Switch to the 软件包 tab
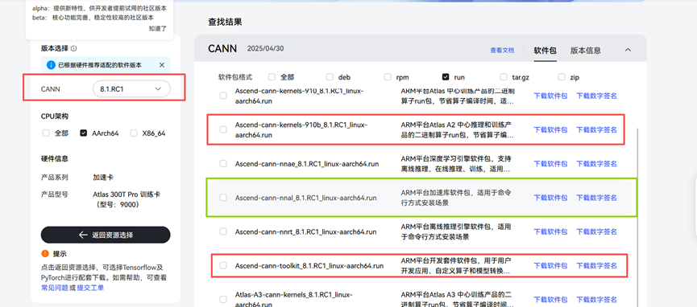Viewport: 697px width, 307px height. [x=545, y=50]
